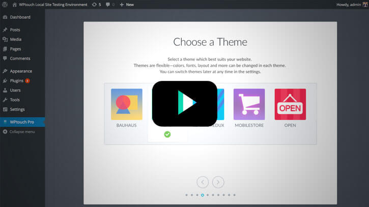The height and width of the screenshot is (207, 369).
Task: Click the Pages document icon
Action: [x=5, y=49]
